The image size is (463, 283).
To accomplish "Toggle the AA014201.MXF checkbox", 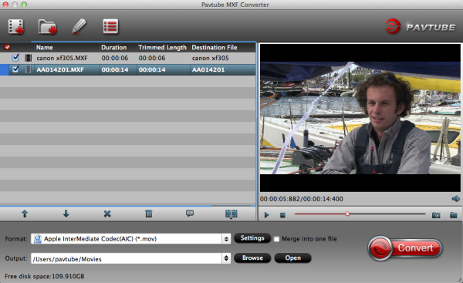I will coord(15,69).
